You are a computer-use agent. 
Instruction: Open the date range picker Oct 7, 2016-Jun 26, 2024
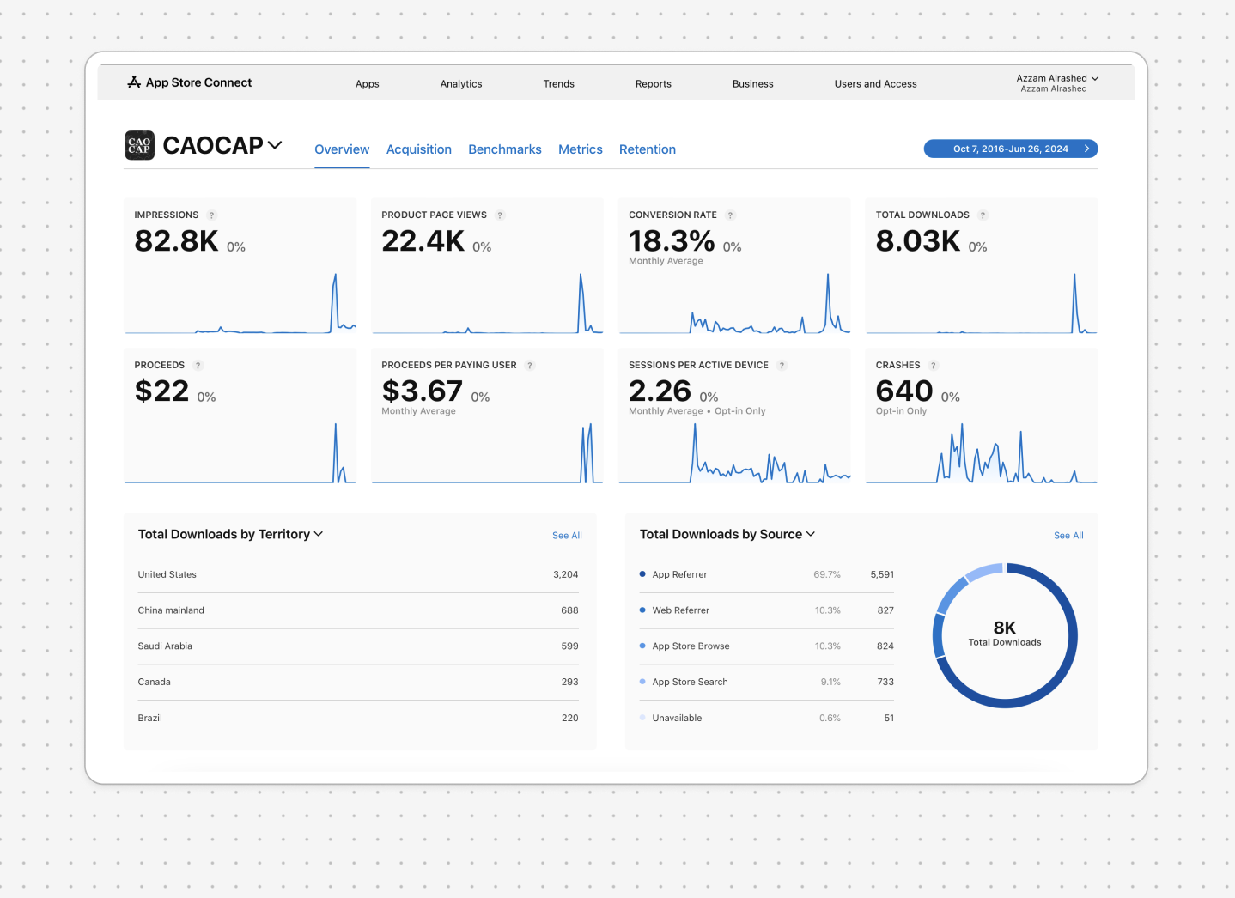click(1011, 149)
